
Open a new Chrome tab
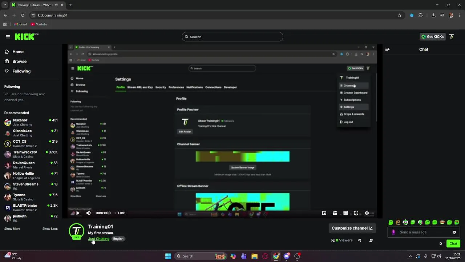70,5
